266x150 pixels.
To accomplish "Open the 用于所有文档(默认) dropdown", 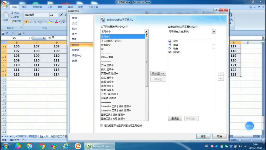I will click(214, 32).
